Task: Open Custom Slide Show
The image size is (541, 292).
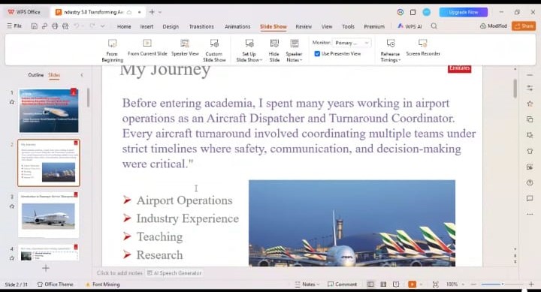Action: tap(214, 50)
